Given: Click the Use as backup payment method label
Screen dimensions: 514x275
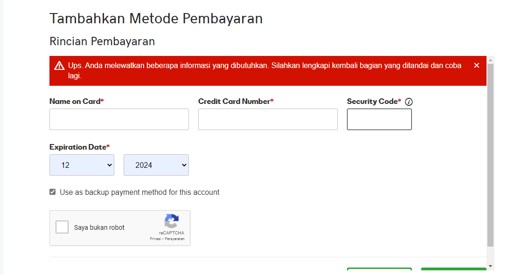Looking at the screenshot, I should pyautogui.click(x=139, y=192).
